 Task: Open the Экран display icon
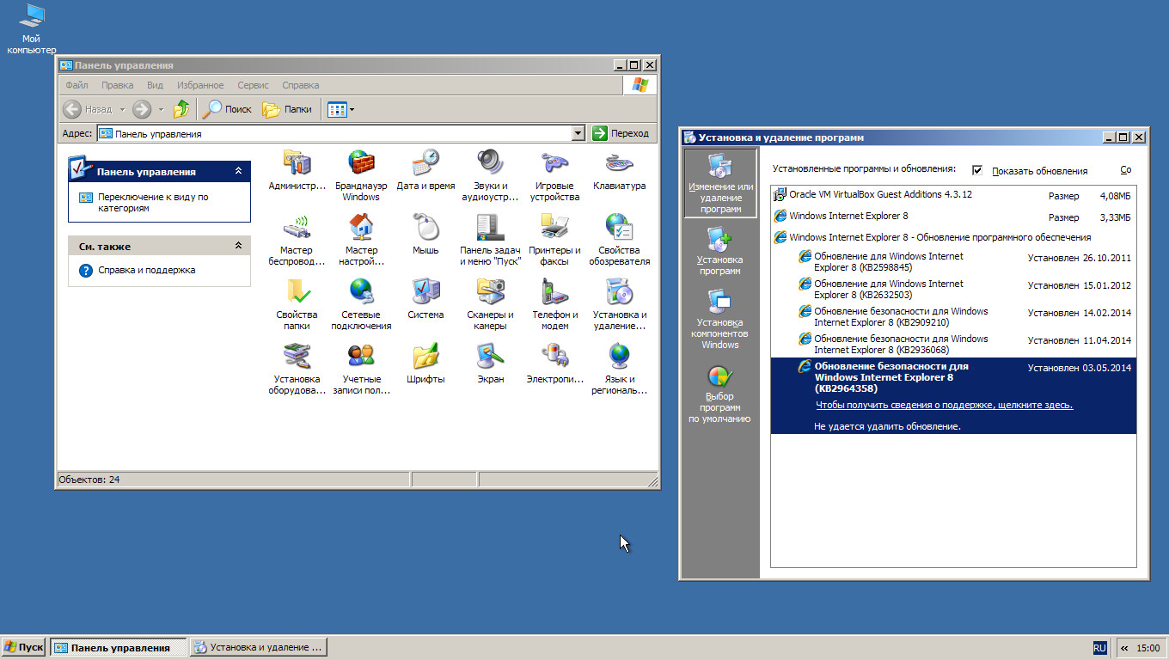[490, 363]
